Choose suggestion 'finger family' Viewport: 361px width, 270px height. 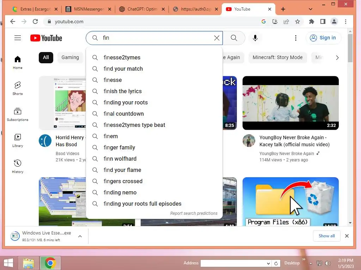(154, 147)
